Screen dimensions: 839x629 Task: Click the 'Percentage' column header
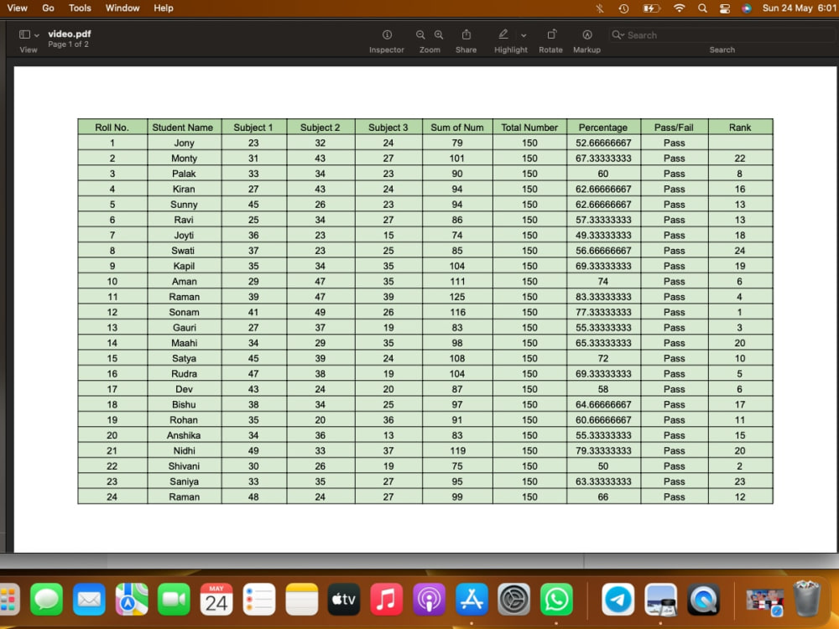[x=603, y=127]
